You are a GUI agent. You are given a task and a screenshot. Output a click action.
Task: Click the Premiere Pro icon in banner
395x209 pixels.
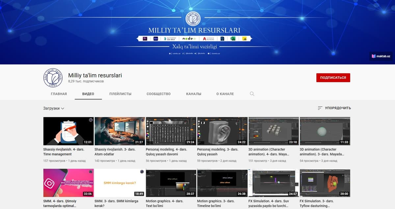click(x=145, y=39)
